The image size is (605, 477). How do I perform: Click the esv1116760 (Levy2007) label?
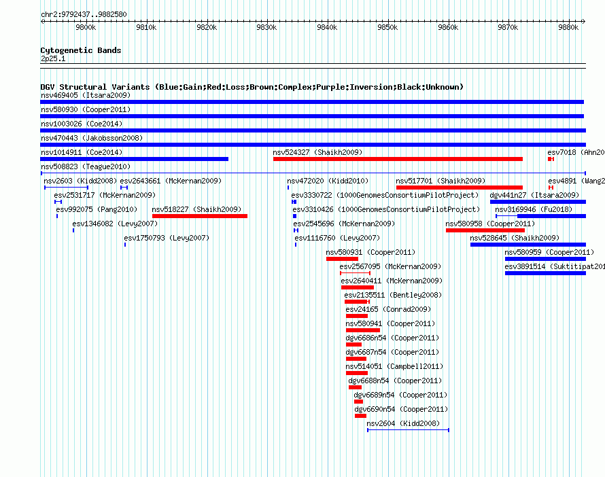click(x=337, y=238)
